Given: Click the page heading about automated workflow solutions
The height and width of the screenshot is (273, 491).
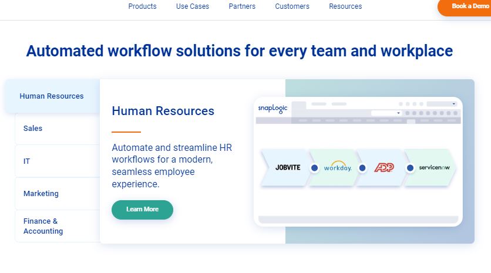Looking at the screenshot, I should 240,51.
